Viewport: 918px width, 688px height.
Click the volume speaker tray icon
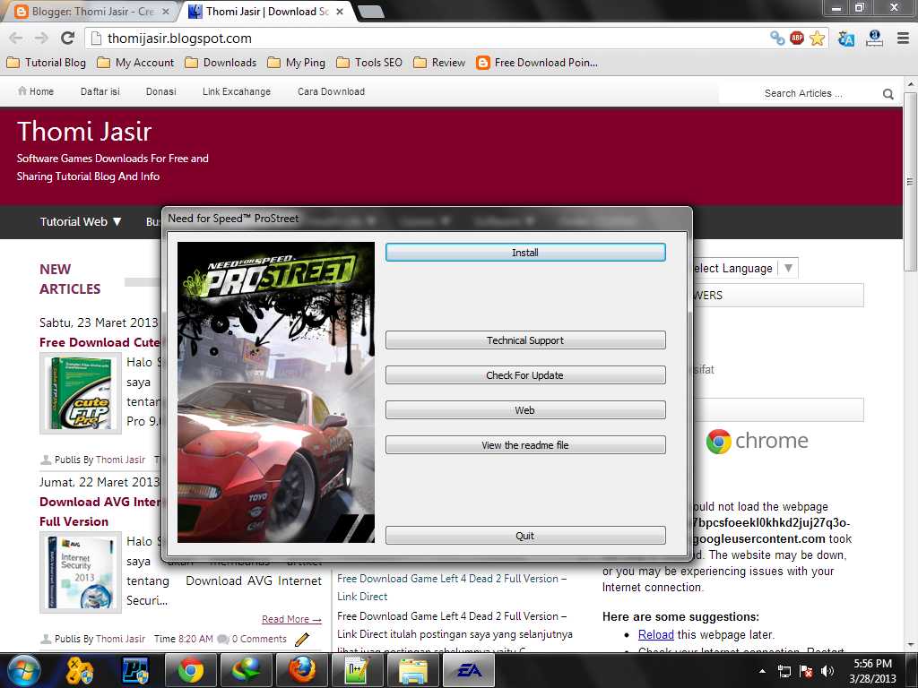click(x=827, y=671)
